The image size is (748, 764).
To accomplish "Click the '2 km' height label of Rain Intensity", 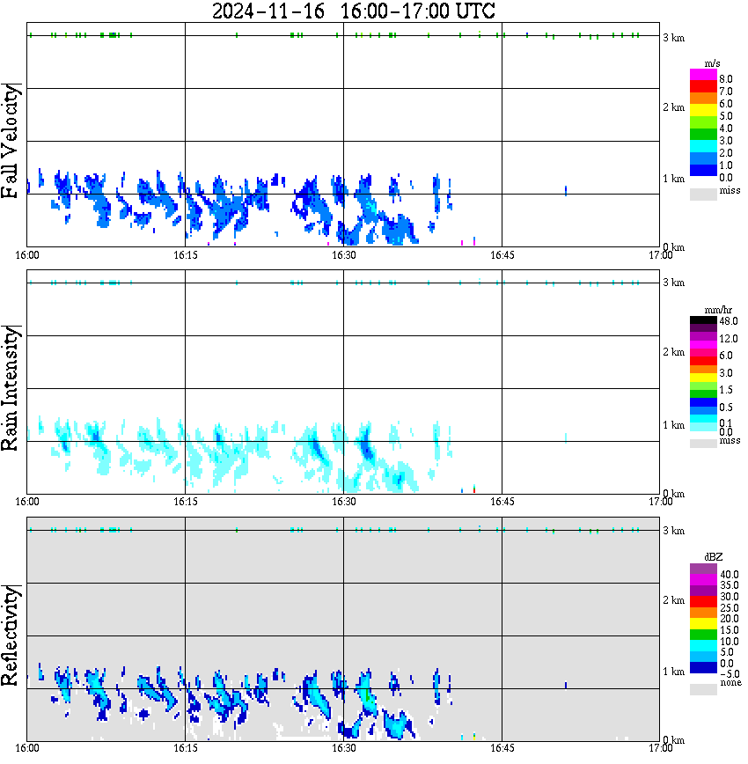I will pos(673,352).
